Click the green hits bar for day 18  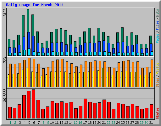tap(89, 35)
